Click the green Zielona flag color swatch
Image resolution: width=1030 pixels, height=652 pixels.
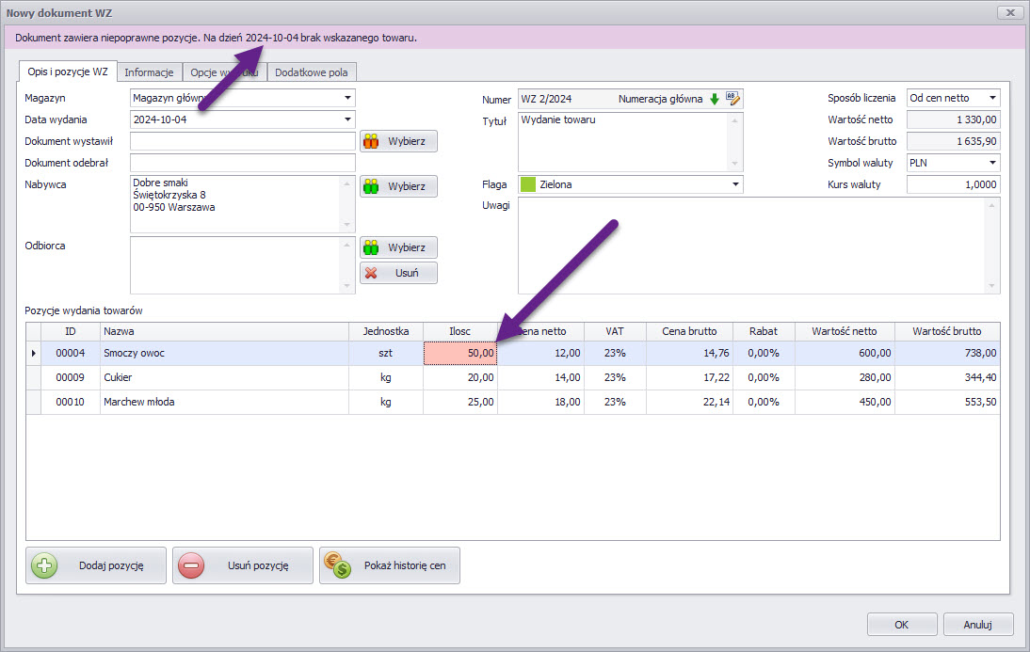tap(528, 185)
